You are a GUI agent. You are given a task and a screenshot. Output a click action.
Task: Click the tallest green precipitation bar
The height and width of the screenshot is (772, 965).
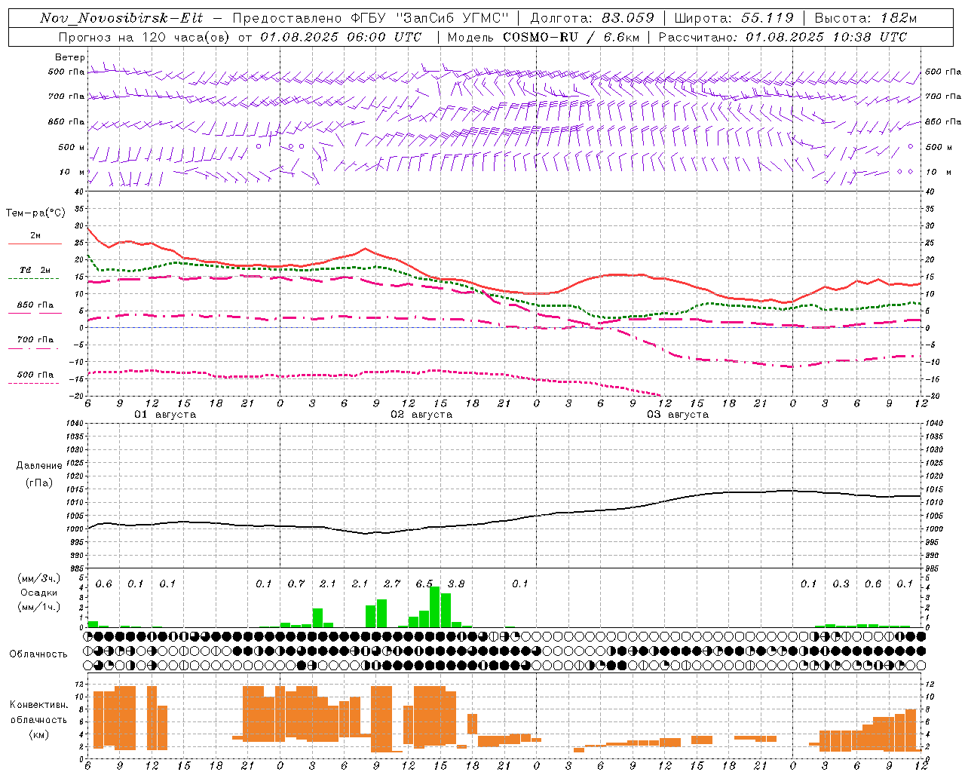[x=435, y=607]
